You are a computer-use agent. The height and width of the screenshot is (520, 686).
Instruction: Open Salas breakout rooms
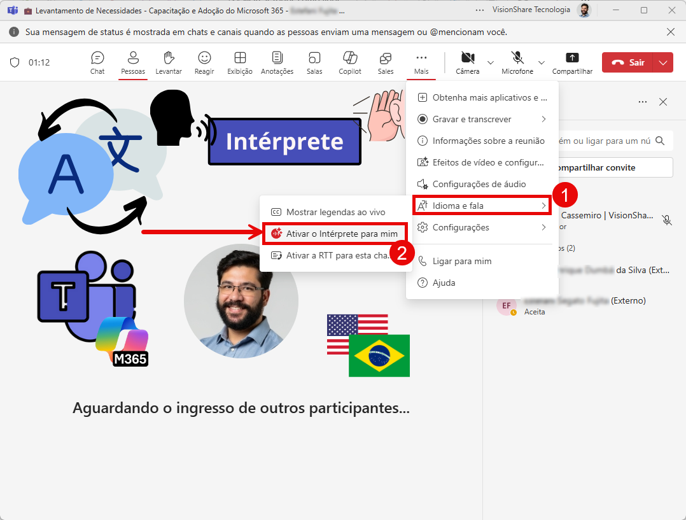click(314, 62)
